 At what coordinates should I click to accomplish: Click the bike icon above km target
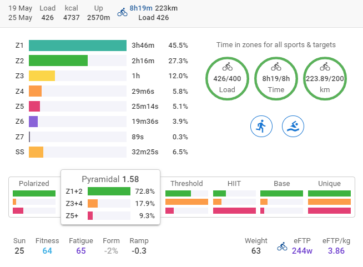click(x=325, y=67)
